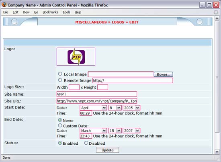Screen dimensions: 221x162
Task: Open the Go menu
Action: 36,12
